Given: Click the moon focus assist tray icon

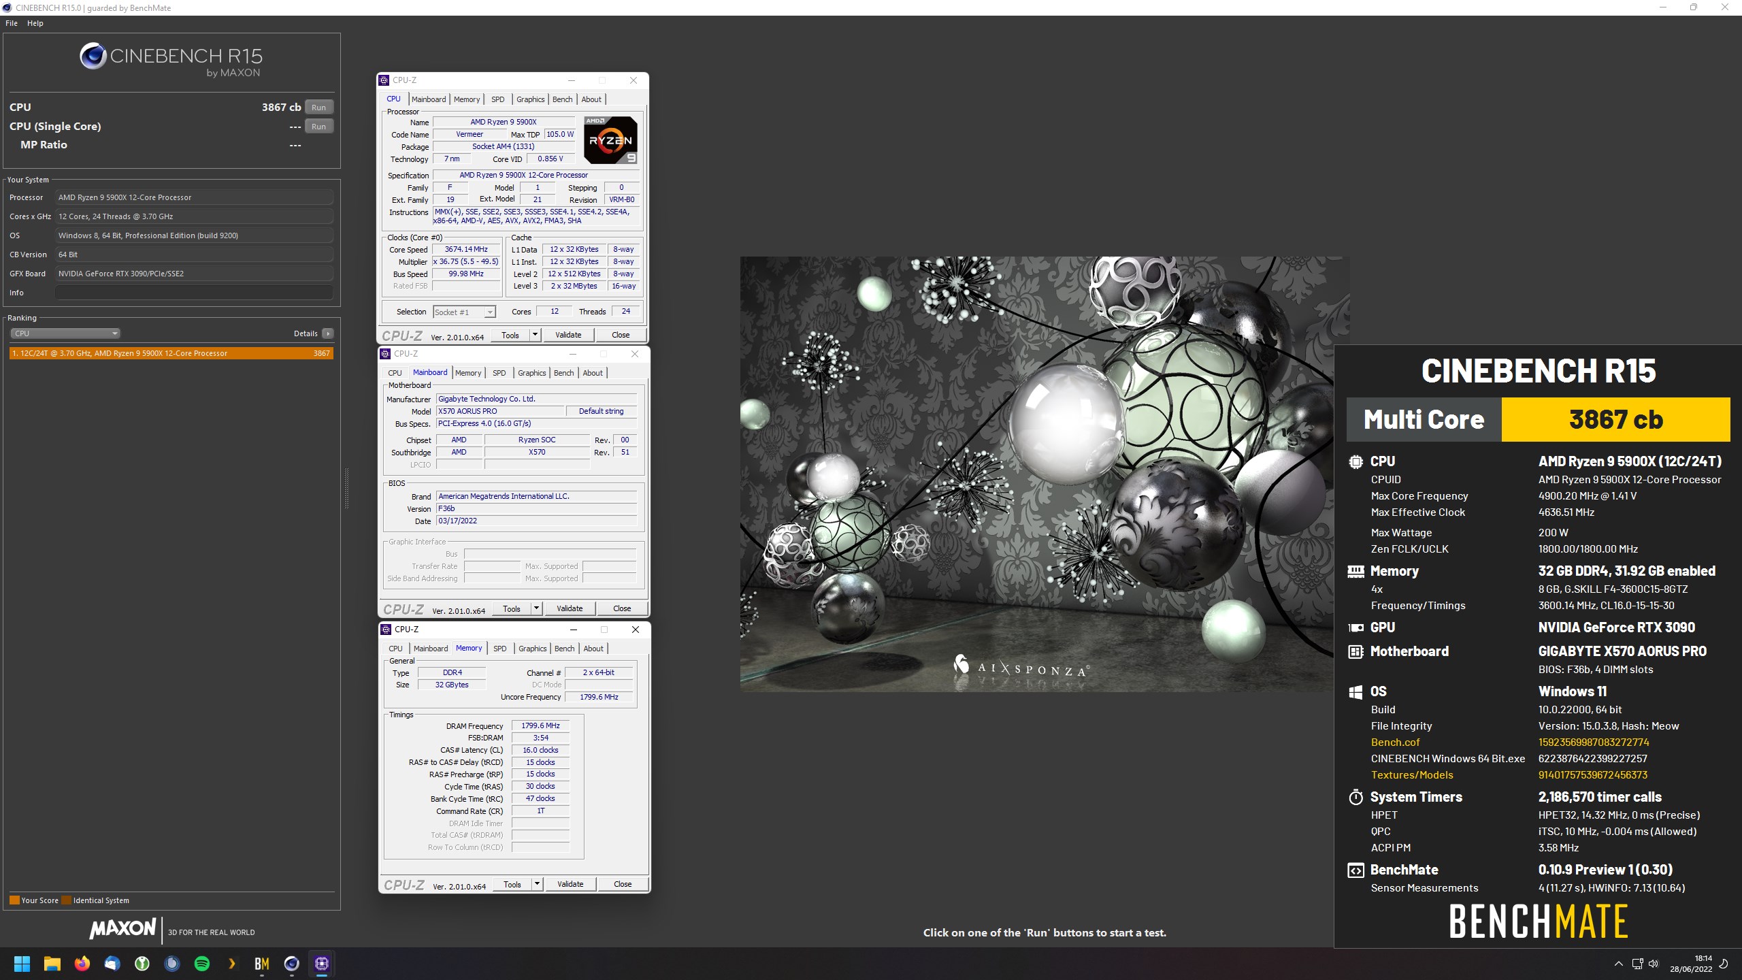Looking at the screenshot, I should point(1724,964).
